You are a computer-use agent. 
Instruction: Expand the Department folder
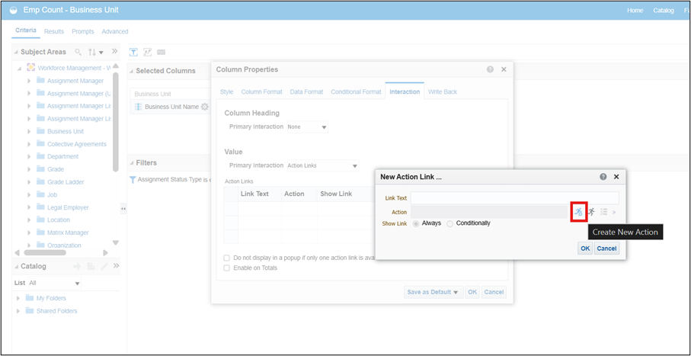coord(30,156)
